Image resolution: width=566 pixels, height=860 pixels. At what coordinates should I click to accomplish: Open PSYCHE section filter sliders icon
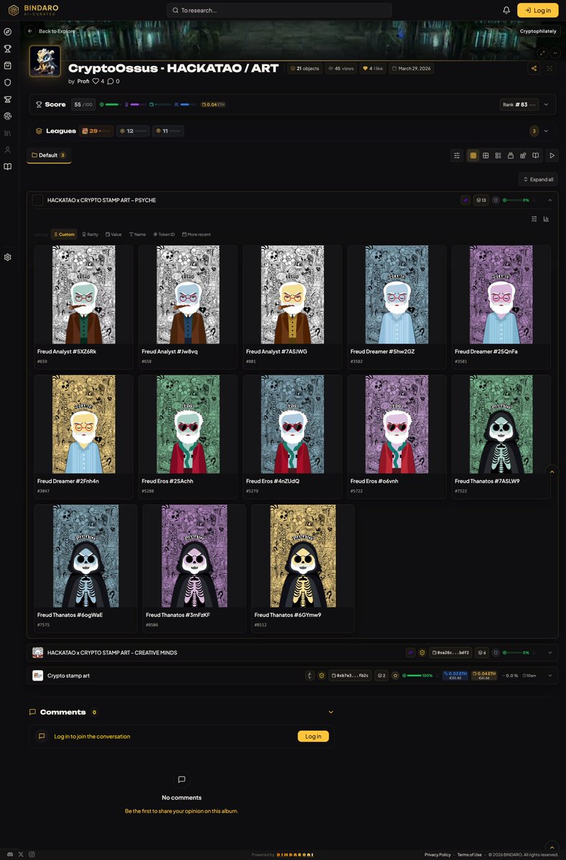coord(534,219)
